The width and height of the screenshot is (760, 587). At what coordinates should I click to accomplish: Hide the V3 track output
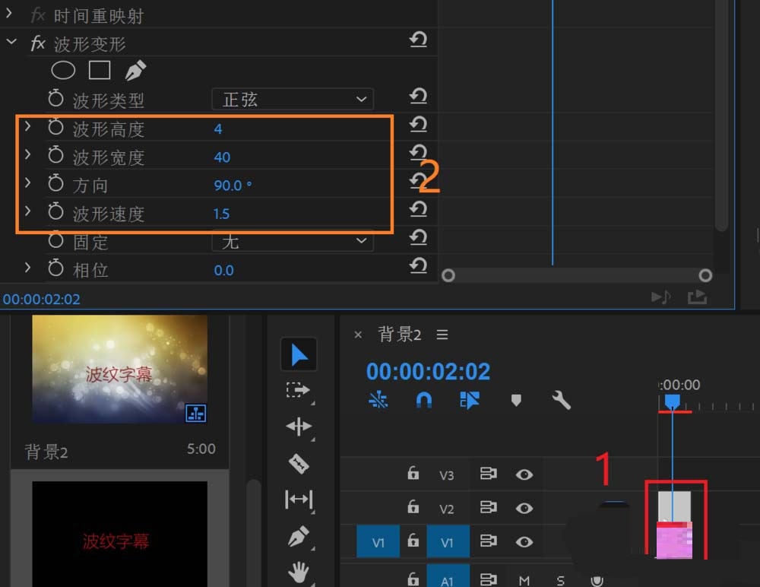[x=524, y=474]
